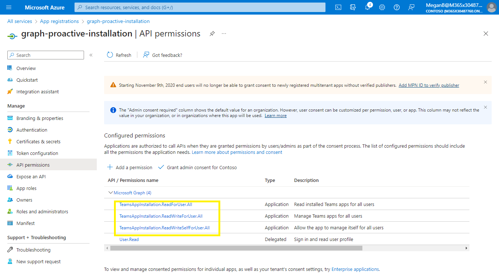
Task: Open Cloud Shell from the top bar
Action: (x=338, y=7)
